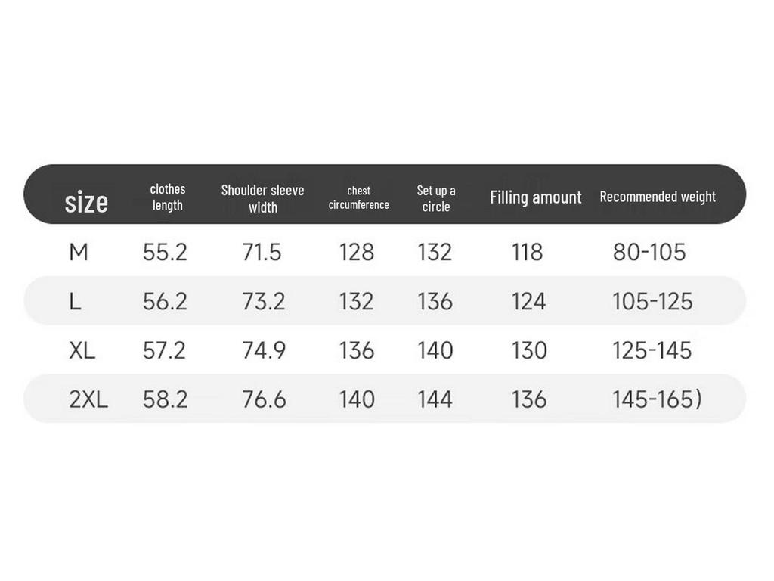774x581 pixels.
Task: Click the "chest circumference" header
Action: pyautogui.click(x=358, y=198)
